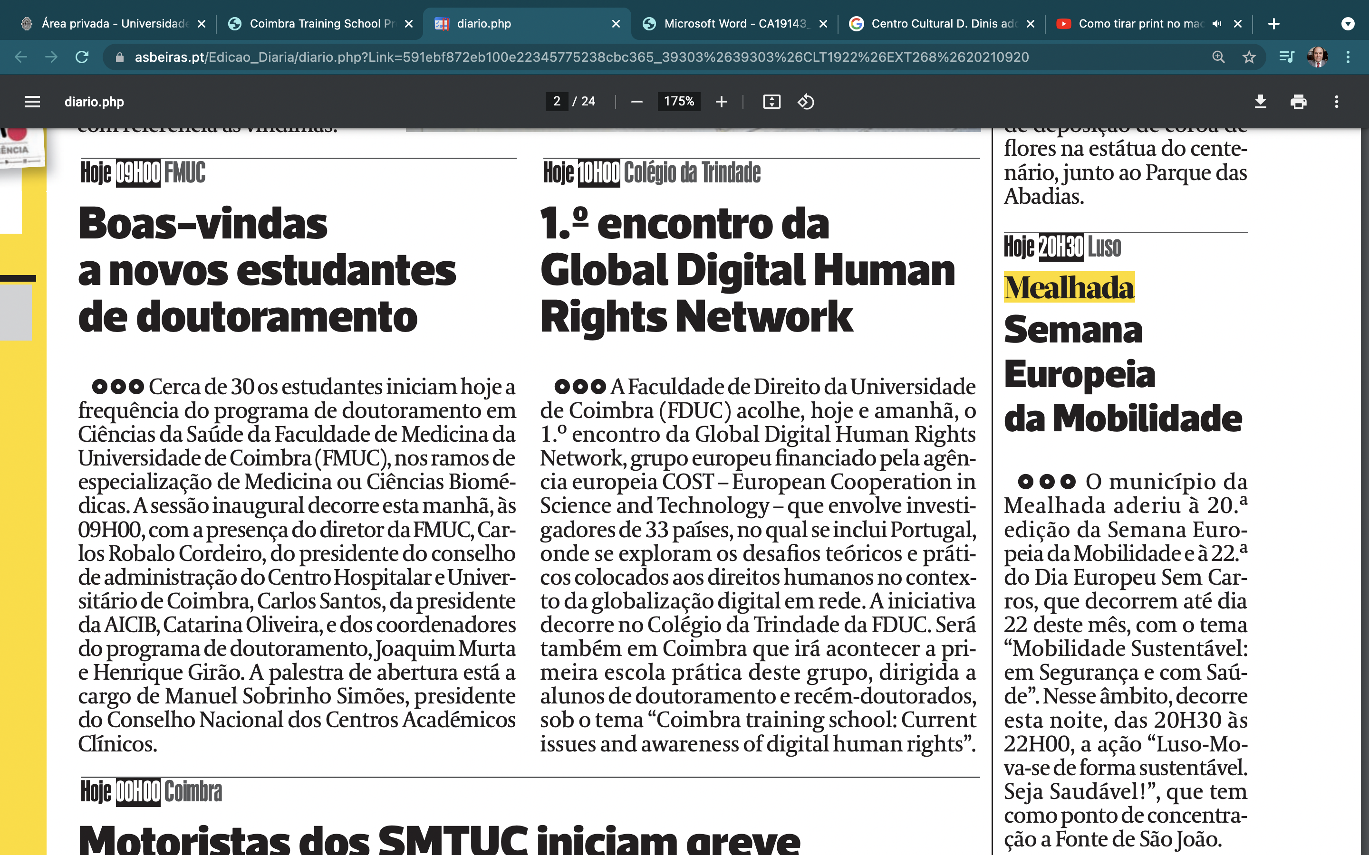Viewport: 1369px width, 855px height.
Task: Open the PDF viewer more actions menu
Action: pyautogui.click(x=1337, y=102)
